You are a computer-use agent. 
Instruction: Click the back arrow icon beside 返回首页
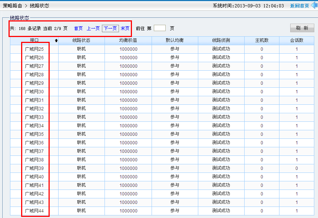pyautogui.click(x=314, y=6)
